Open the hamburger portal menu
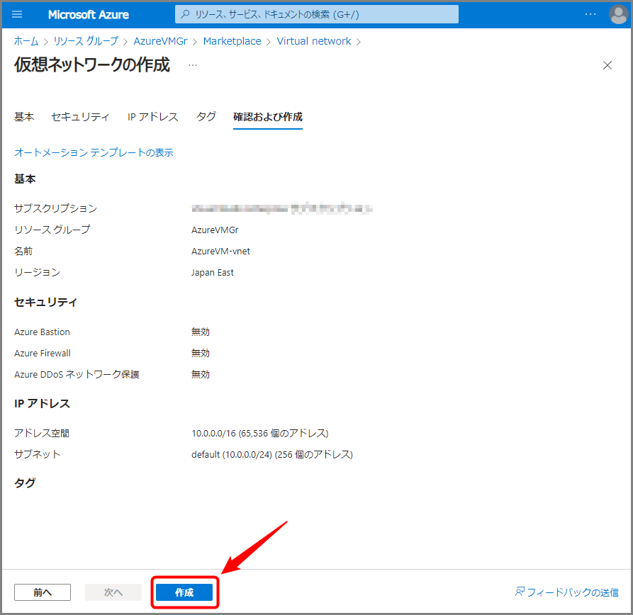 click(17, 15)
